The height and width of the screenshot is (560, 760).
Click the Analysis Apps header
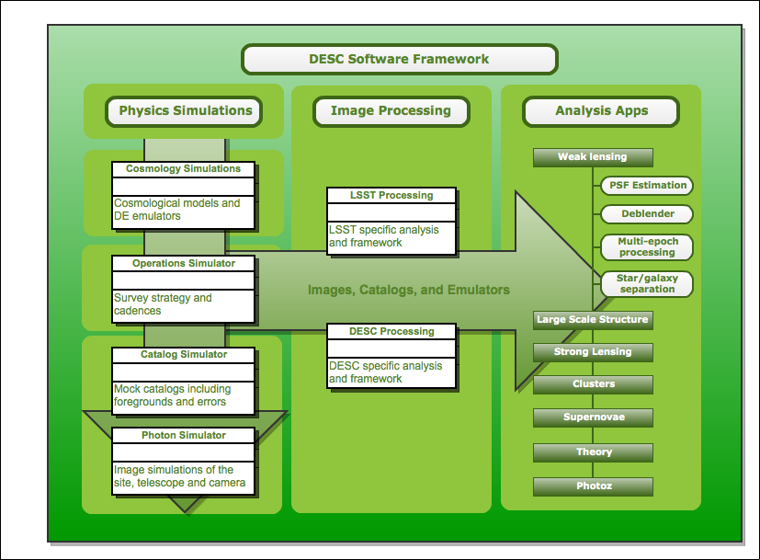(601, 111)
